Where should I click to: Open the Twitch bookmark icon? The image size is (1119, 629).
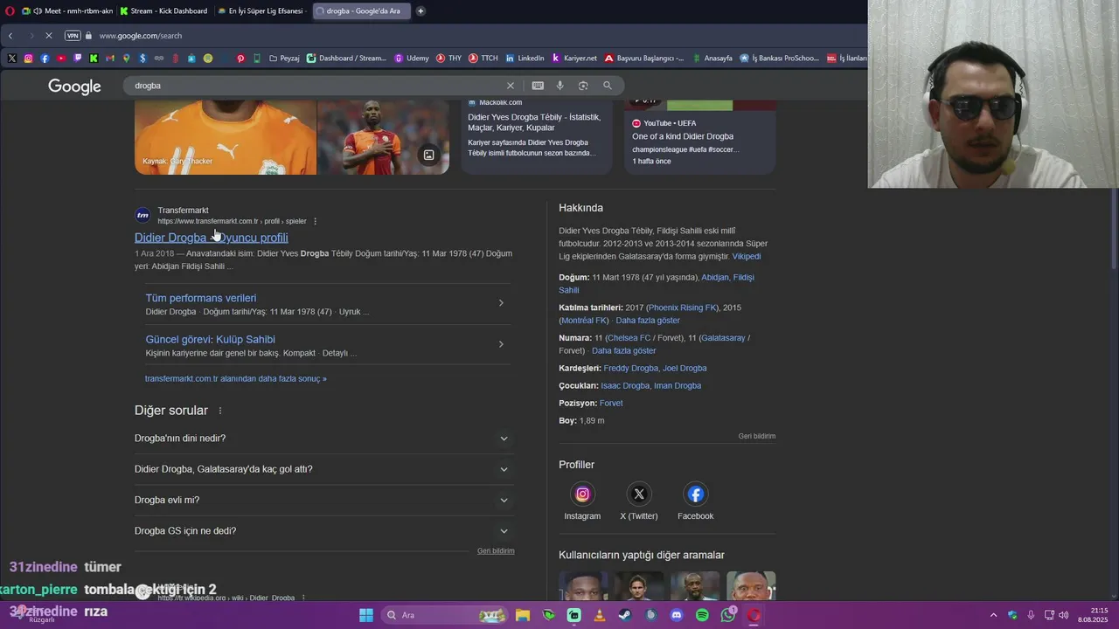[x=77, y=59]
